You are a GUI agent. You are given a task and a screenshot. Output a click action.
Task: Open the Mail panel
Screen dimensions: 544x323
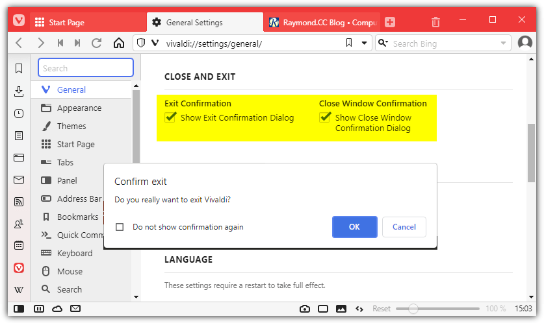[19, 180]
